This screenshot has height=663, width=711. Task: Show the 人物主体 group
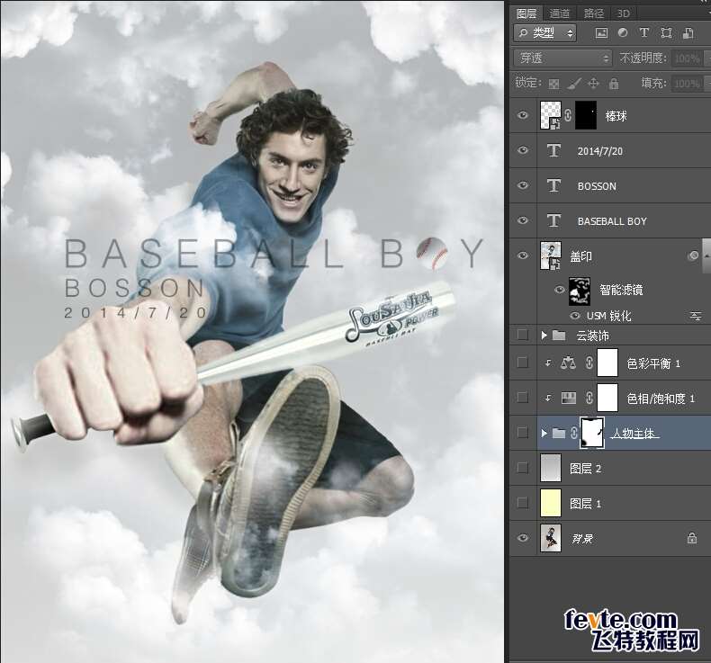(522, 433)
